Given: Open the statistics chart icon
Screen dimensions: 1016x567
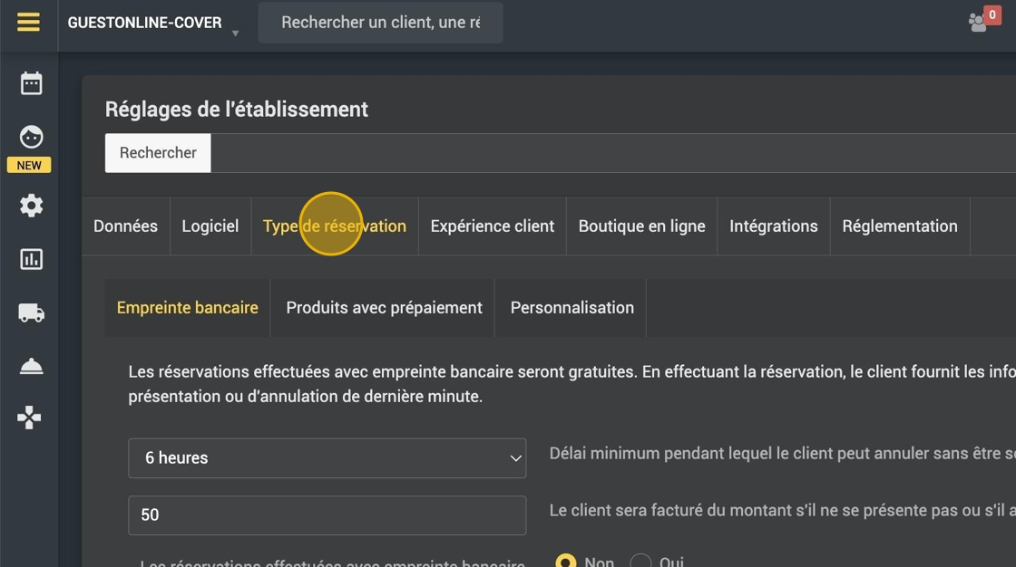Looking at the screenshot, I should click(x=31, y=260).
